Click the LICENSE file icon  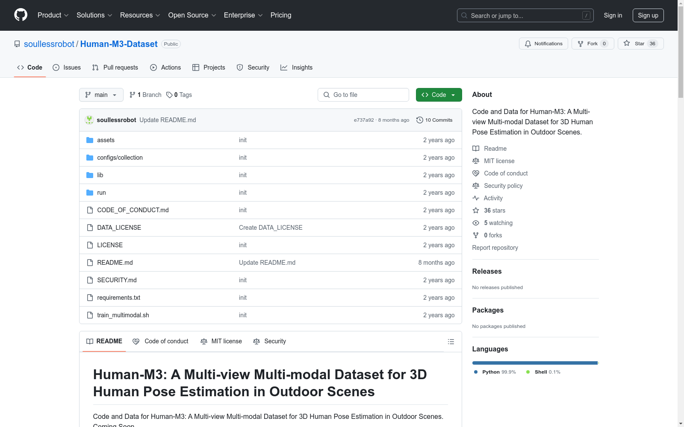tap(90, 245)
